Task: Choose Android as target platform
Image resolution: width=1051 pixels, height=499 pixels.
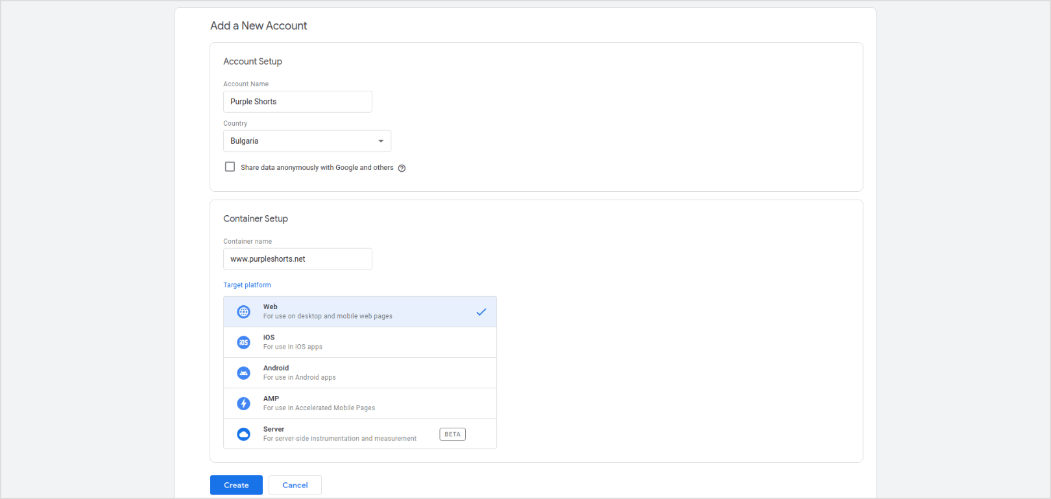Action: pyautogui.click(x=360, y=373)
